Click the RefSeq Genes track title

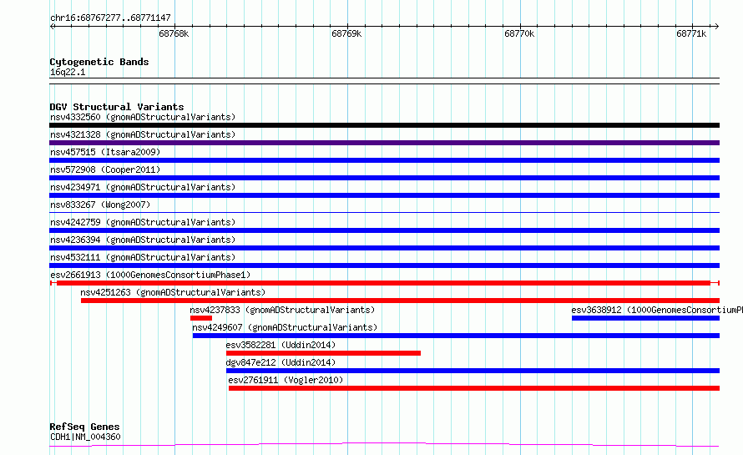(84, 427)
